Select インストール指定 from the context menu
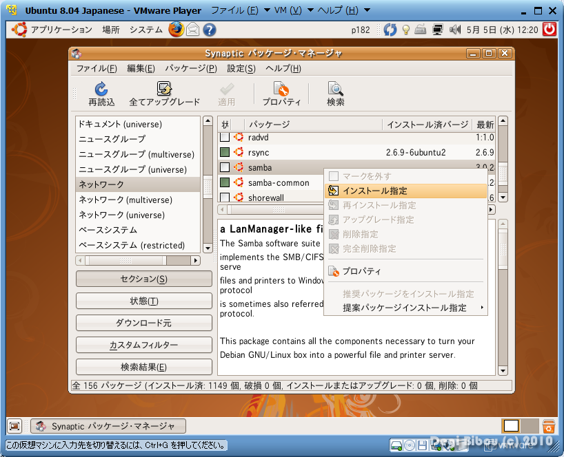 coord(405,191)
